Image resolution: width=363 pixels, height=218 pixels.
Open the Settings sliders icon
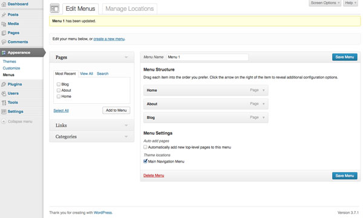[x=4, y=112]
